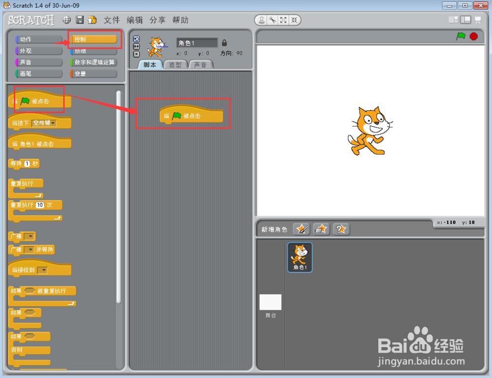The height and width of the screenshot is (378, 492).
Task: Select the 侦测 block category
Action: click(x=93, y=51)
